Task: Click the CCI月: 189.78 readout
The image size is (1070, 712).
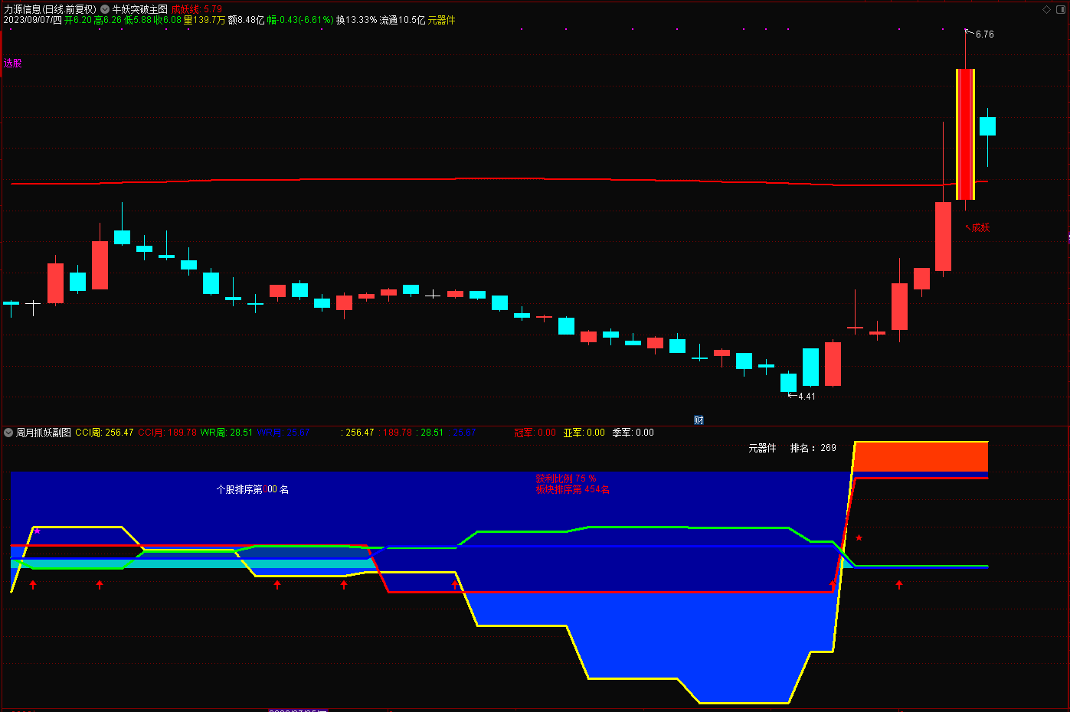Action: 167,433
